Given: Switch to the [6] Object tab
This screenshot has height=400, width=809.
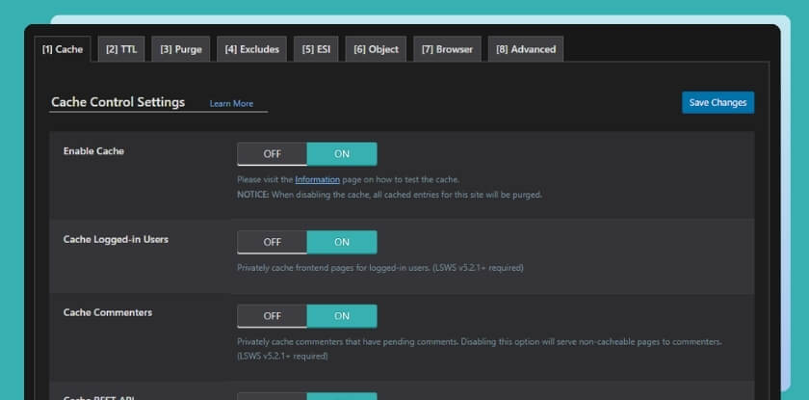Looking at the screenshot, I should tap(376, 49).
